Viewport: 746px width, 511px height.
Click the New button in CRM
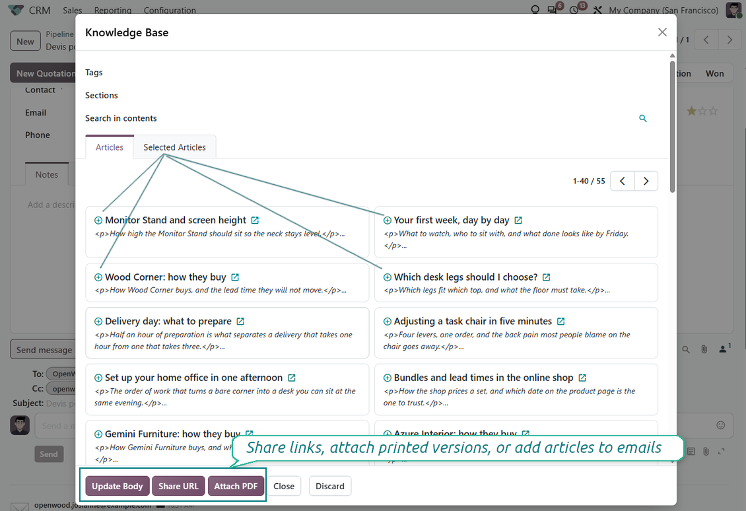point(25,42)
